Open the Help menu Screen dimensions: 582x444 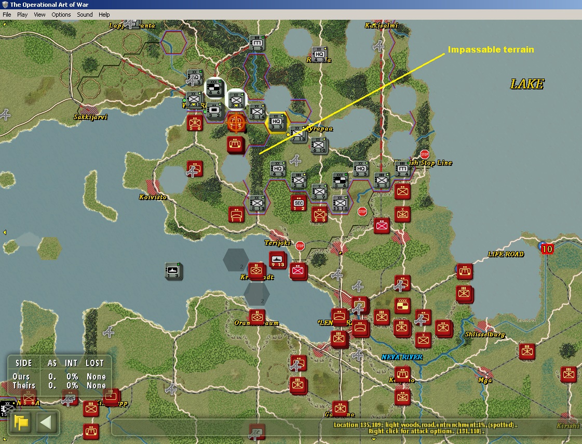click(x=104, y=15)
